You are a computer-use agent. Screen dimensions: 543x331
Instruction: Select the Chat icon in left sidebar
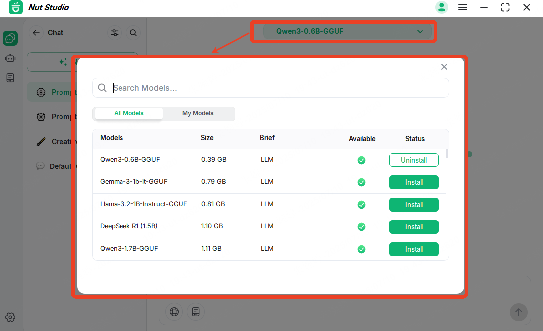point(10,38)
